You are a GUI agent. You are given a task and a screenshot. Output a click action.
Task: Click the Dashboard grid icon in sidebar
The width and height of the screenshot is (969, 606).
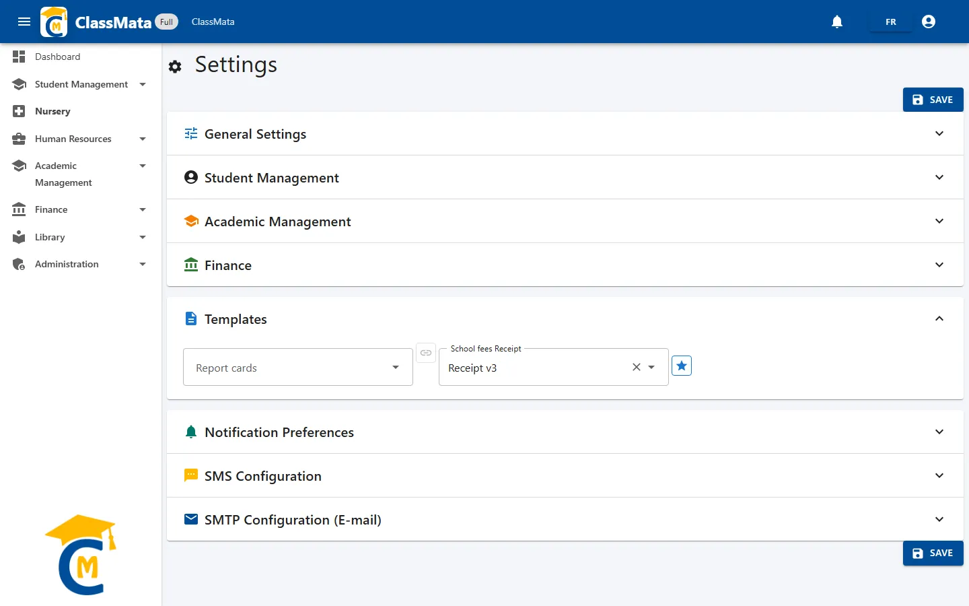pos(19,57)
